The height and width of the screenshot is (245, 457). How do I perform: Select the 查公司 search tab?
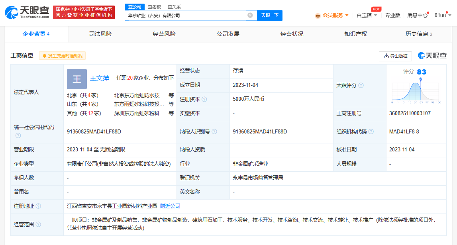(135, 7)
